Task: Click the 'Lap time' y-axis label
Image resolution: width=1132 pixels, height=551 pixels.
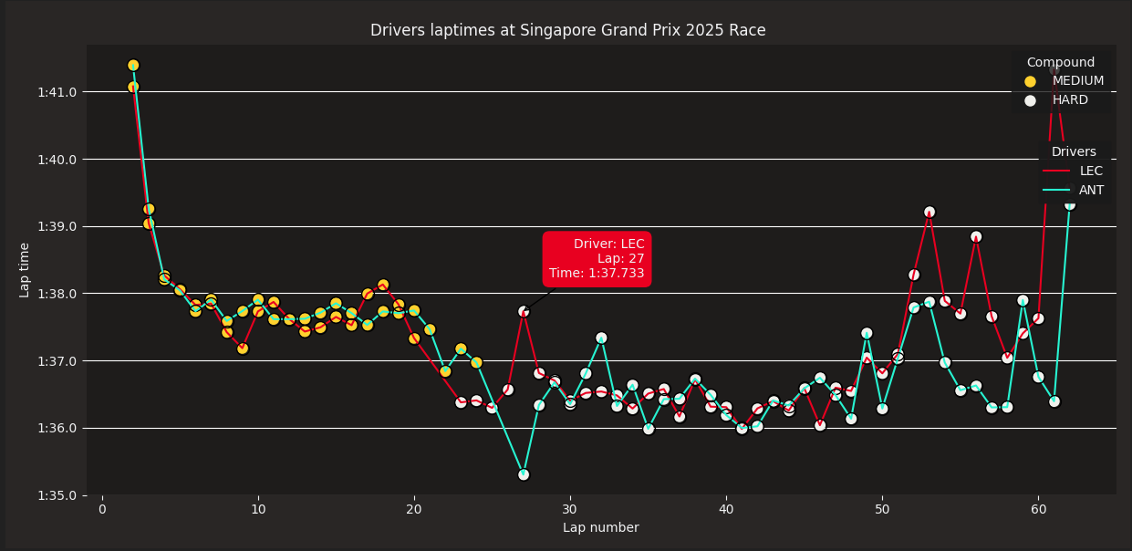Action: tap(25, 269)
